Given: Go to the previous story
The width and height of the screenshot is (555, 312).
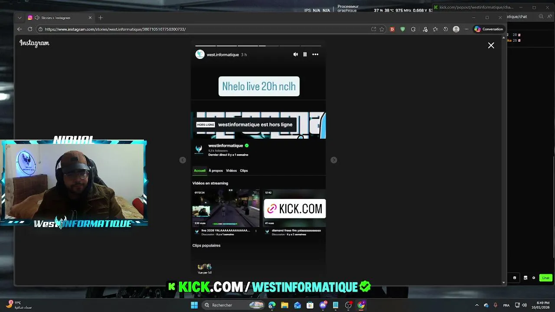Looking at the screenshot, I should pyautogui.click(x=183, y=160).
